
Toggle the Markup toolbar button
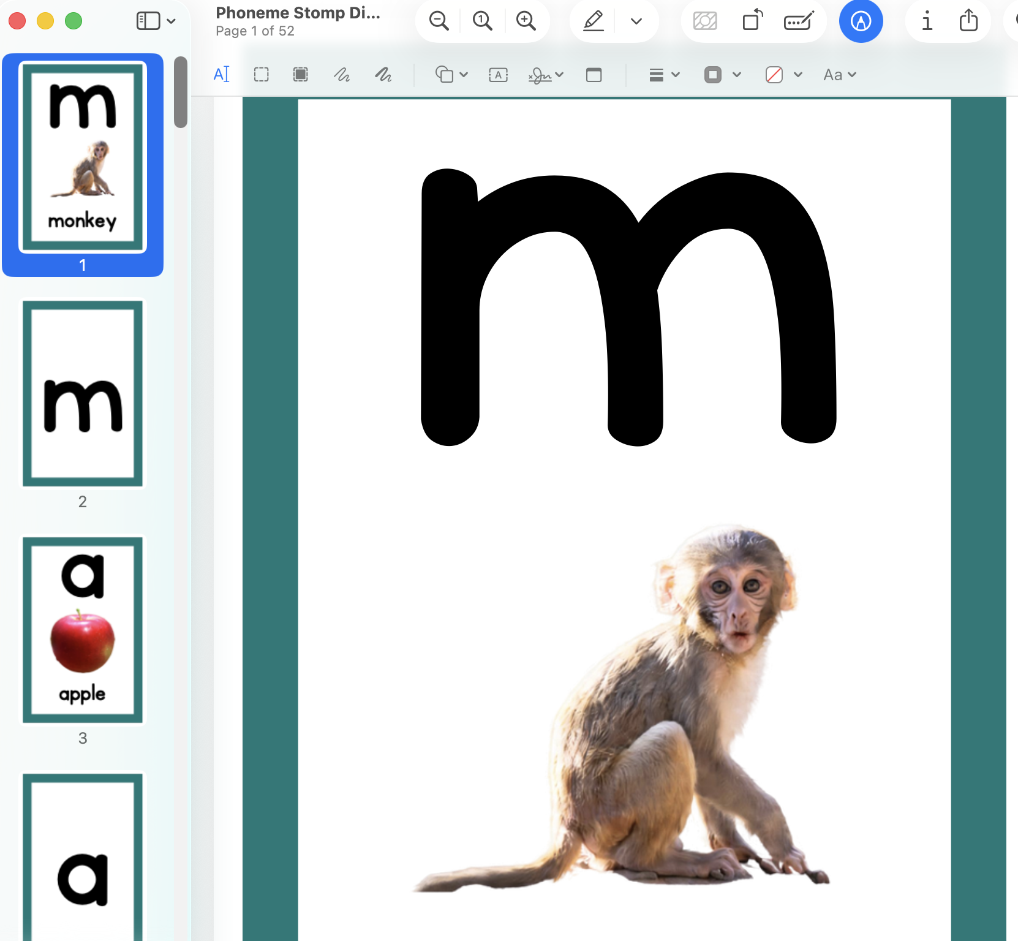tap(861, 21)
